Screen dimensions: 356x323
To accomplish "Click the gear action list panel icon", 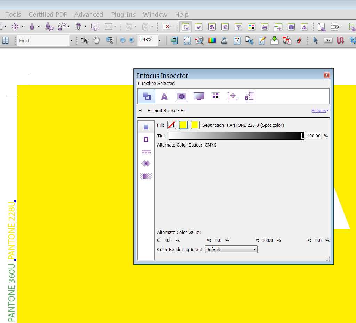I will [225, 27].
